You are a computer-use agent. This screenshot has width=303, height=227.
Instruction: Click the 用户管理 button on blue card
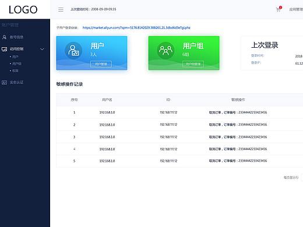[101, 64]
